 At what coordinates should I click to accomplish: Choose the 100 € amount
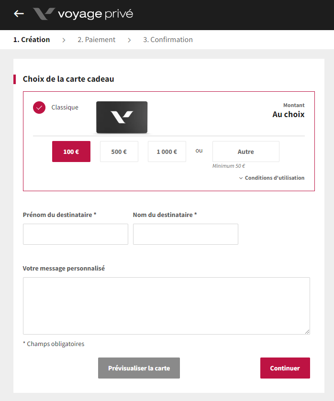[x=71, y=152]
